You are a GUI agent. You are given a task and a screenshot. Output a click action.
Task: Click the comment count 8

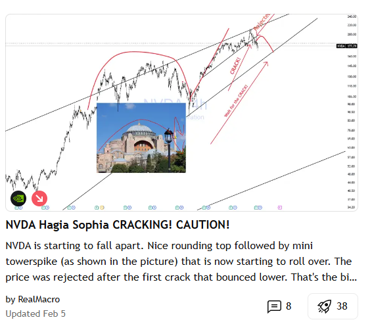(x=289, y=306)
